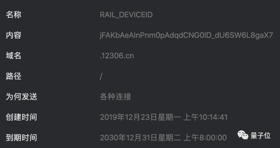The width and height of the screenshot is (280, 148).
Task: Click the WeChat logo icon
Action: click(x=243, y=135)
